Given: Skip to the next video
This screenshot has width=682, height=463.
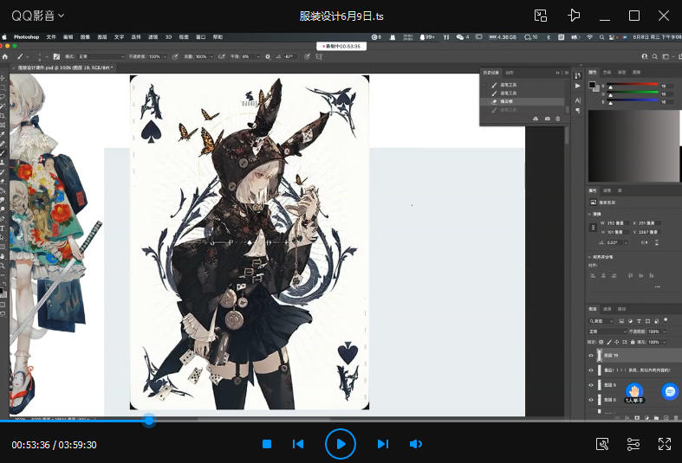Looking at the screenshot, I should click(382, 444).
